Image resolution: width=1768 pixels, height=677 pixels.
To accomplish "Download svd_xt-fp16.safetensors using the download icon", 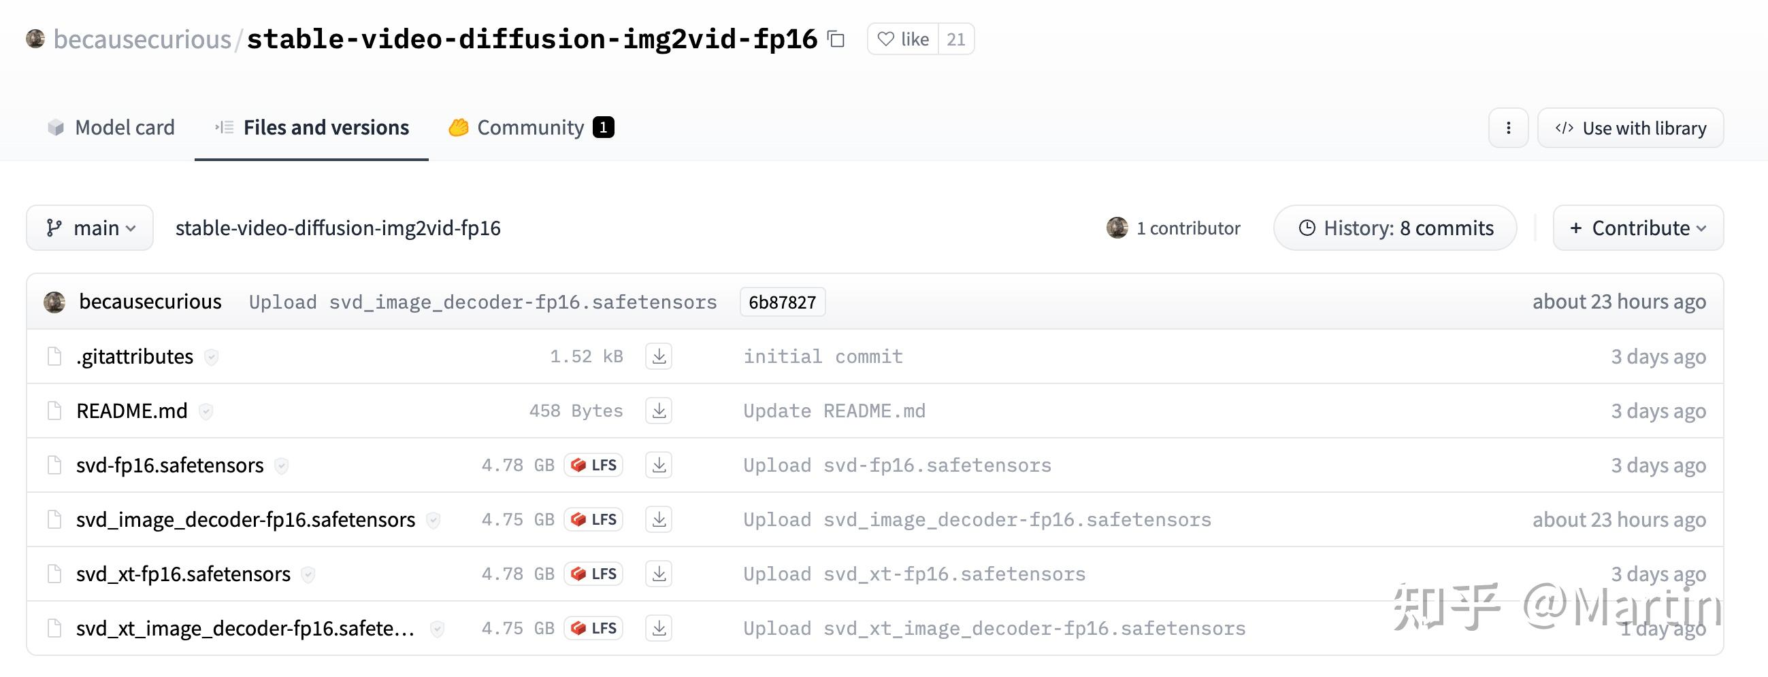I will 658,574.
